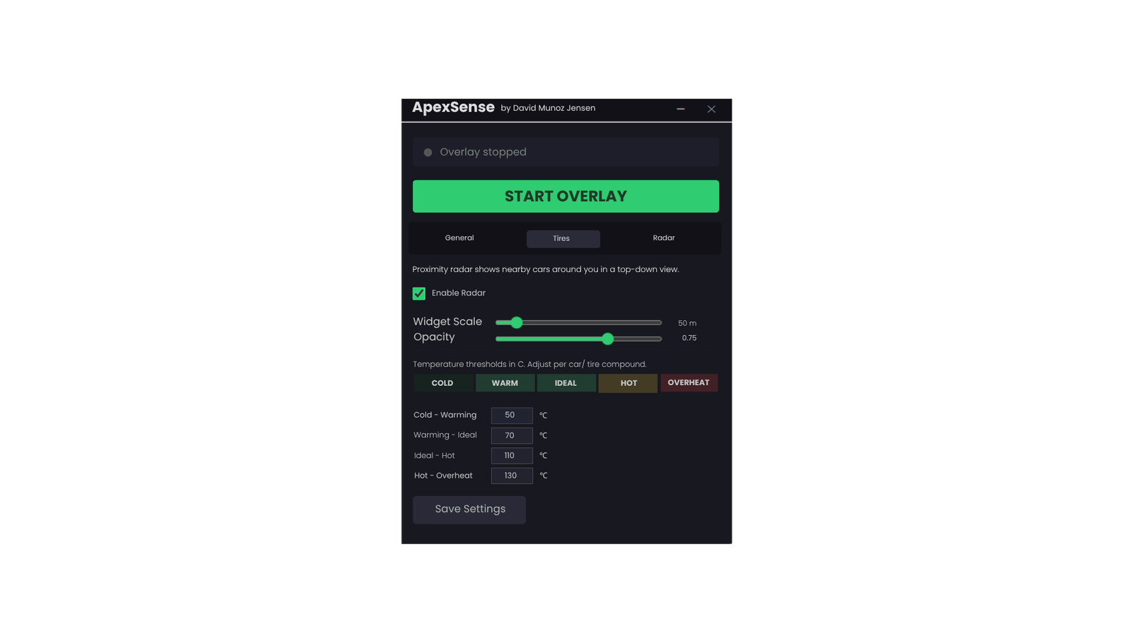Click the Overlay stopped status bar

pos(565,152)
